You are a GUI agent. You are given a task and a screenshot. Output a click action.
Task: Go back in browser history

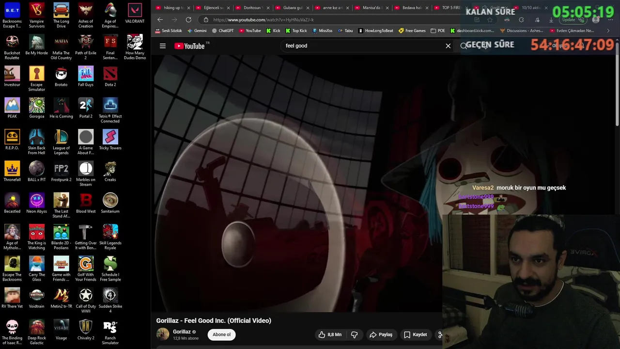pos(160,20)
